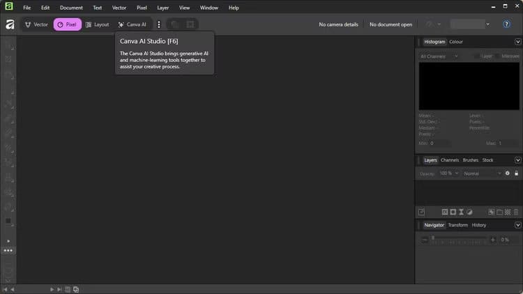Switch to the Brushes tab
Viewport: 523px width, 294px height.
pyautogui.click(x=471, y=160)
